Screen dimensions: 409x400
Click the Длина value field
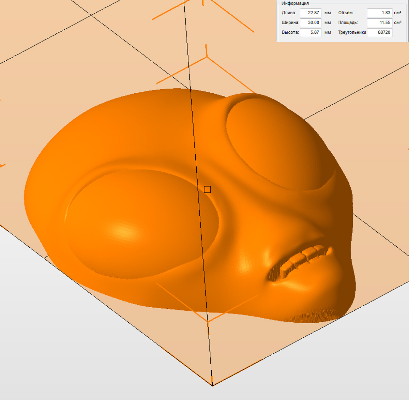[310, 13]
